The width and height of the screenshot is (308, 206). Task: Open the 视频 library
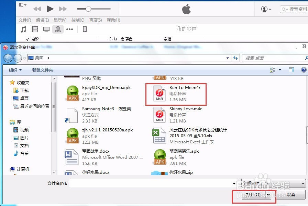21,130
